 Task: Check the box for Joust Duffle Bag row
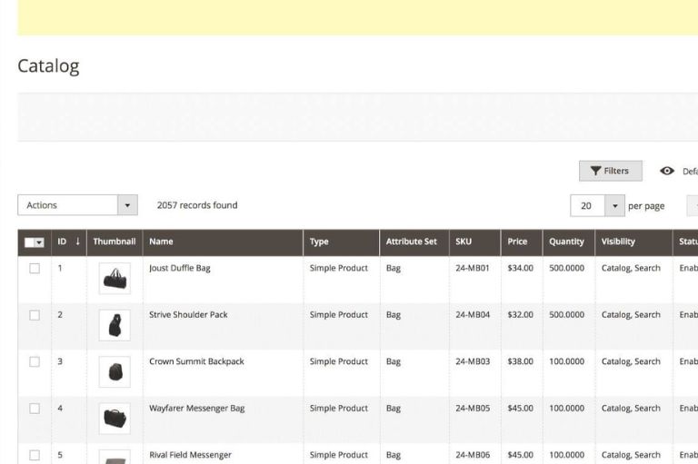coord(35,269)
